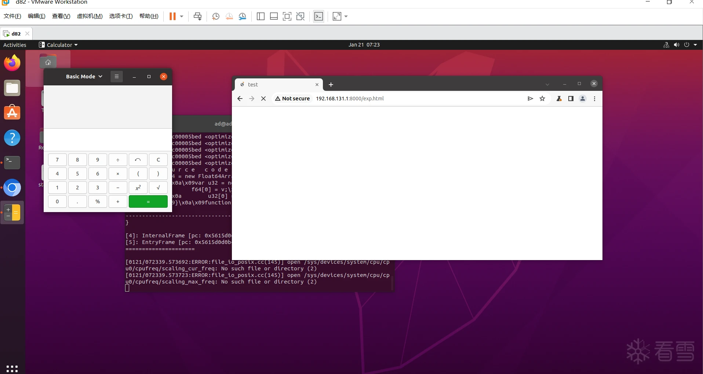Clear the Calculator with C button
This screenshot has height=374, width=703.
[x=158, y=160]
